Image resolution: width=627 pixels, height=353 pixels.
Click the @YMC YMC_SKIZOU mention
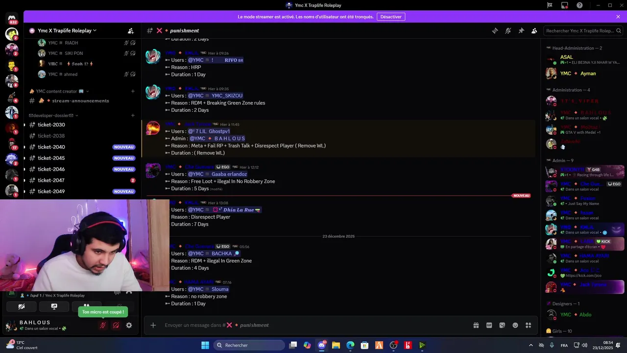pyautogui.click(x=216, y=96)
